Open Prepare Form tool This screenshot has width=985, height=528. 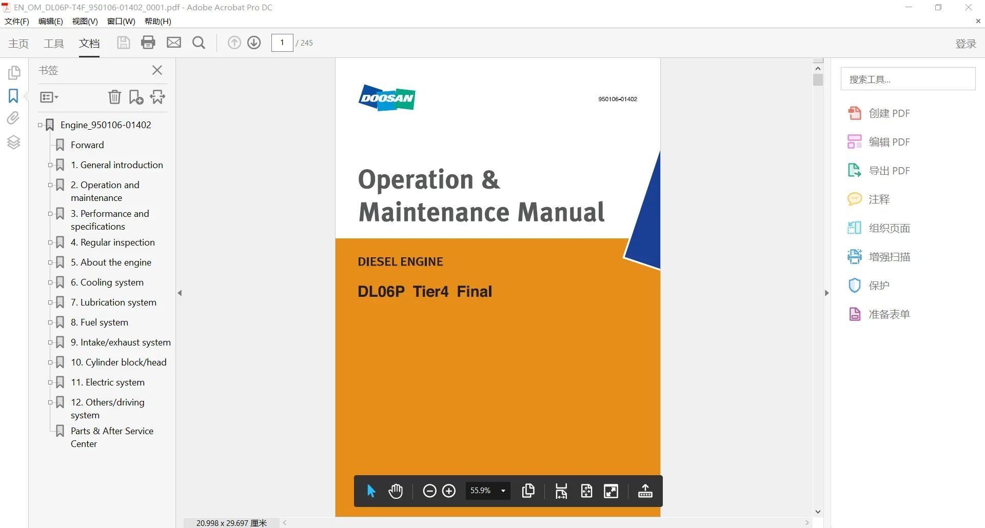(x=879, y=314)
